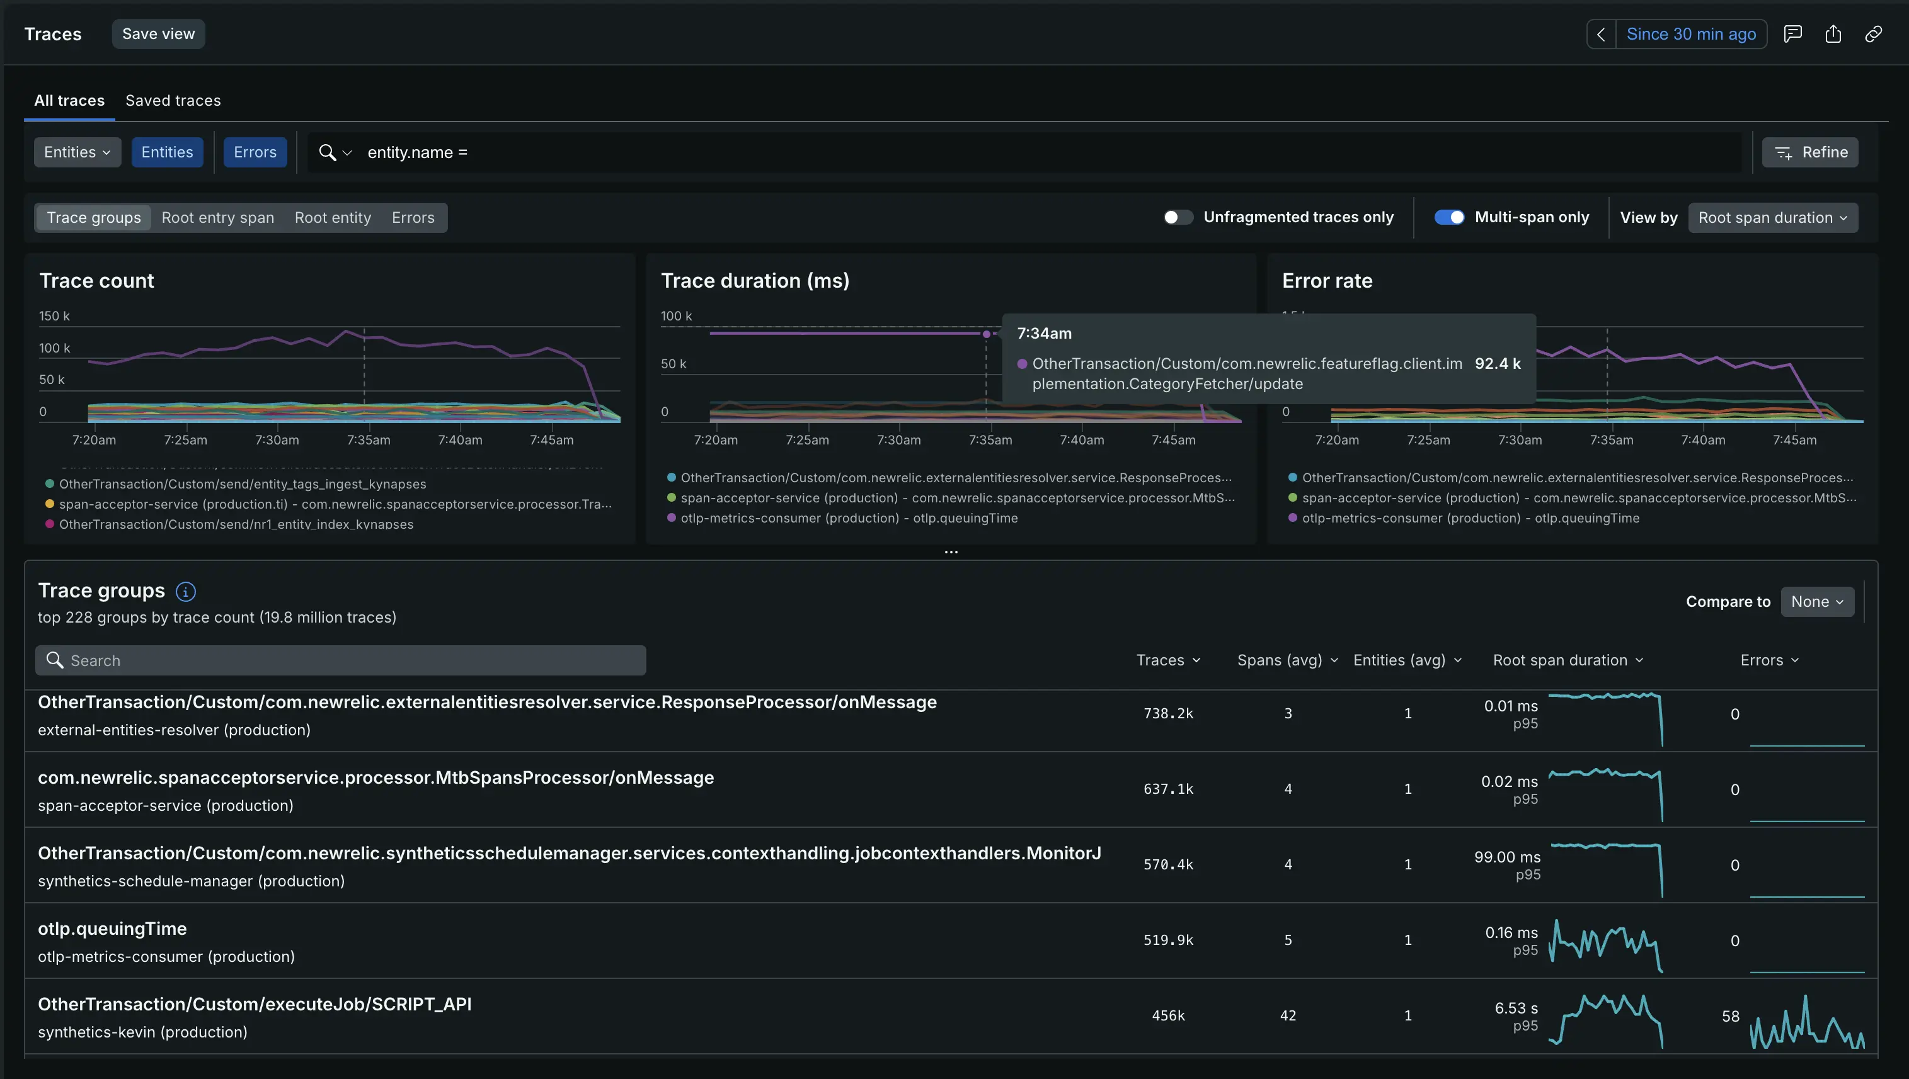Viewport: 1909px width, 1079px height.
Task: Click magnifier icon in trace groups search
Action: pyautogui.click(x=54, y=660)
